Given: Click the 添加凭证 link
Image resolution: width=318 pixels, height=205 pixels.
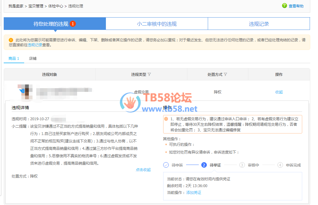Looking at the screenshot, I should point(194,192).
